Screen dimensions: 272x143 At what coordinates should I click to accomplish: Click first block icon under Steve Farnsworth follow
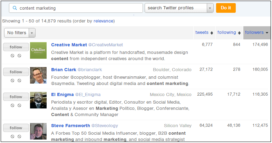(12, 136)
